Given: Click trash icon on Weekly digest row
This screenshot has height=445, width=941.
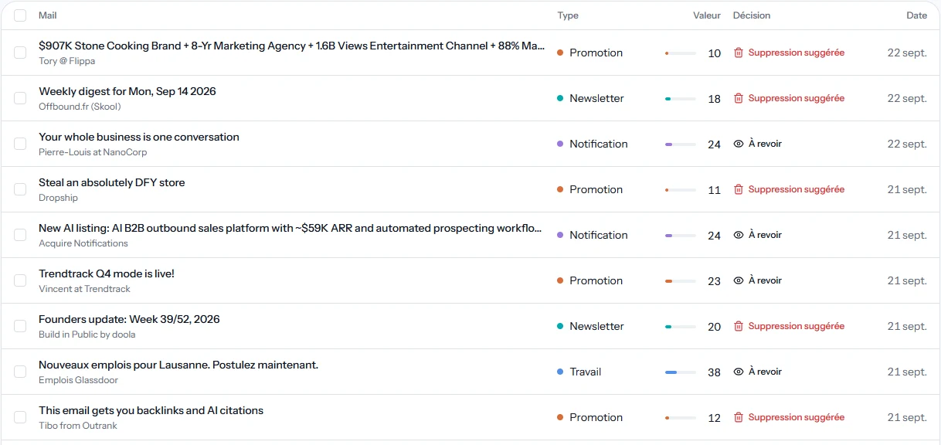Looking at the screenshot, I should click(739, 98).
